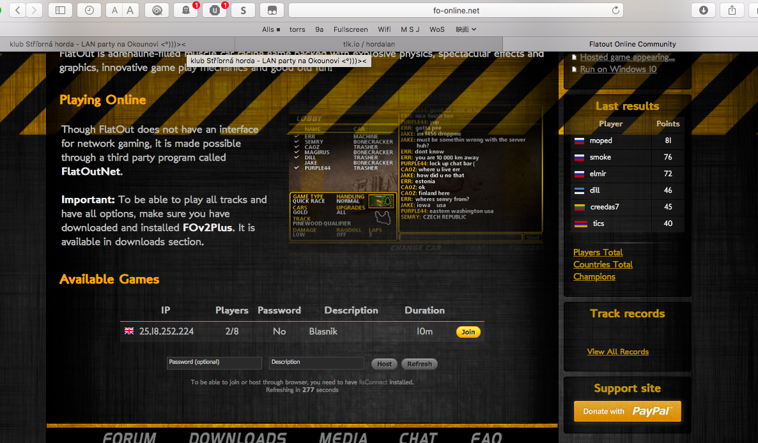The height and width of the screenshot is (443, 758).
Task: Open the DOWNLOADS navigation item
Action: click(x=237, y=438)
